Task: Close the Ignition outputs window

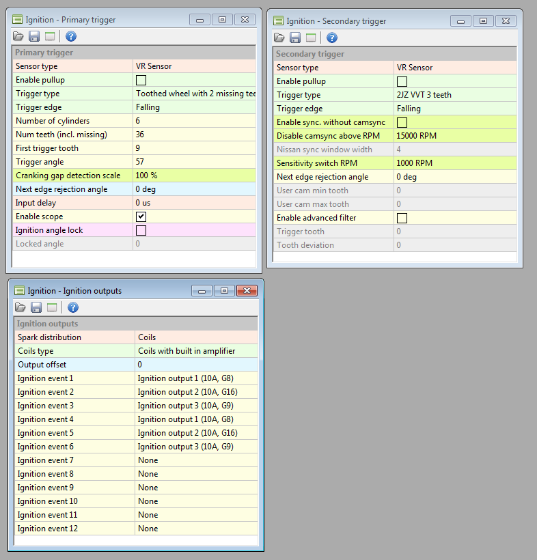Action: click(x=247, y=290)
